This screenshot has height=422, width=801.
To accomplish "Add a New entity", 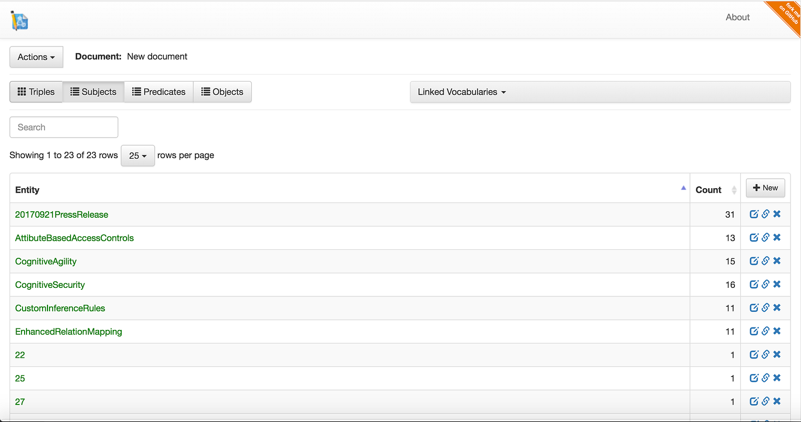I will coord(765,188).
